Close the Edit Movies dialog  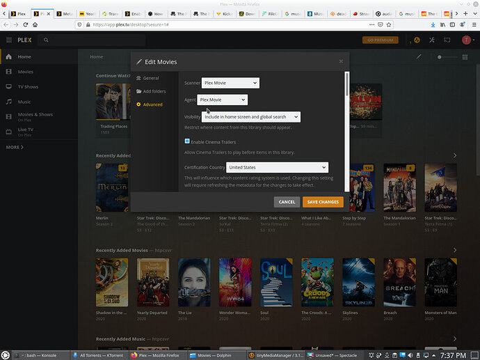[x=341, y=61]
